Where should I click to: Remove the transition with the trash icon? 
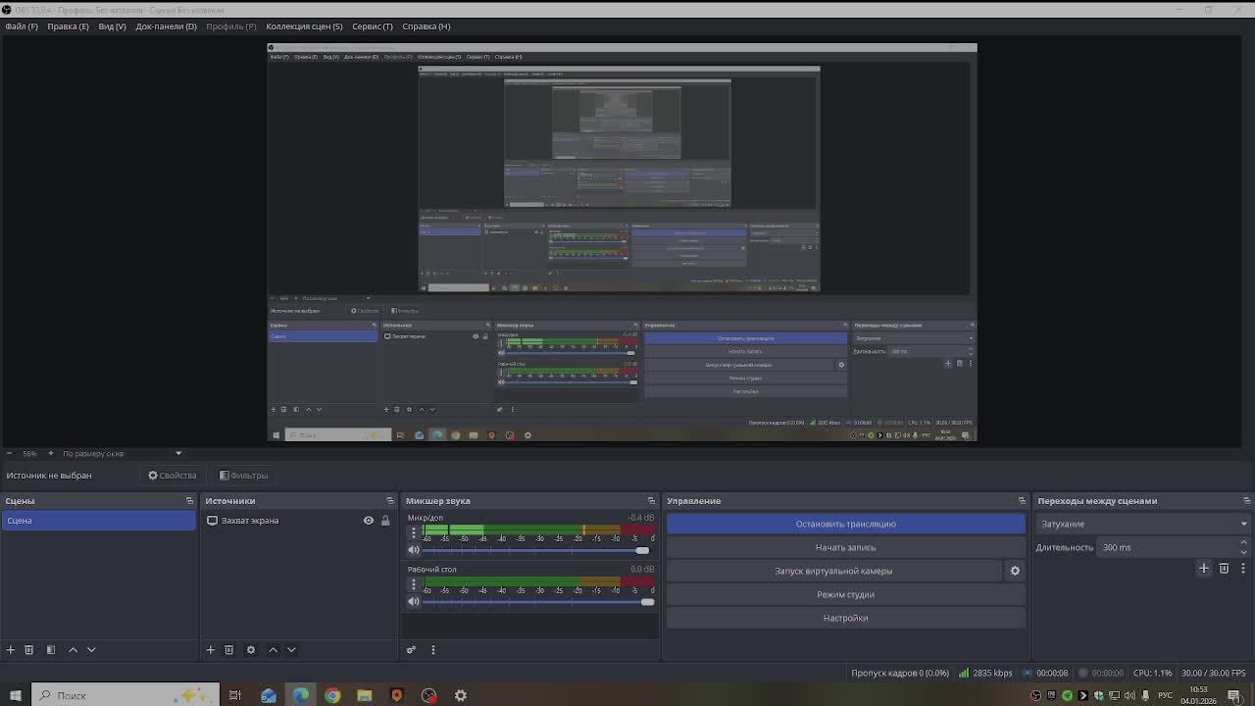pyautogui.click(x=1224, y=568)
